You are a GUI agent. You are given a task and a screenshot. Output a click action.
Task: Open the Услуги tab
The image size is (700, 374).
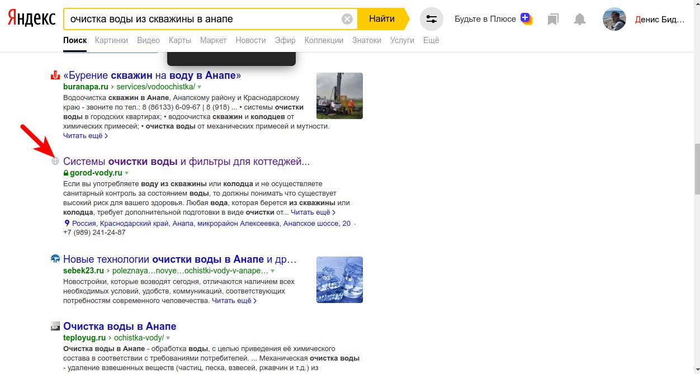[402, 40]
